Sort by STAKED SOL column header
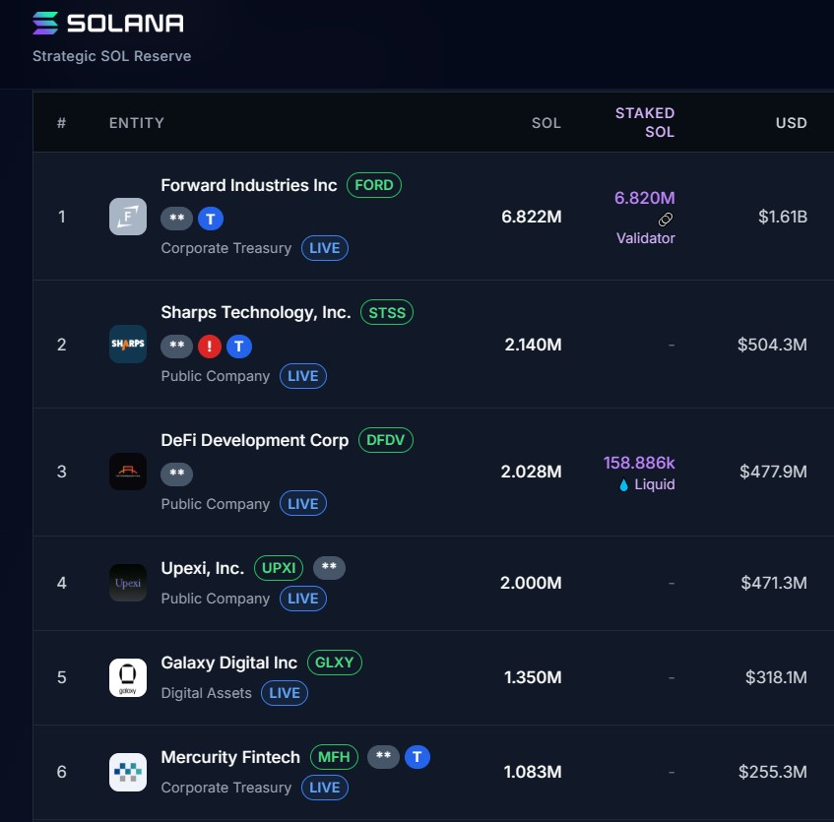Screen dimensions: 834x822 pyautogui.click(x=645, y=123)
